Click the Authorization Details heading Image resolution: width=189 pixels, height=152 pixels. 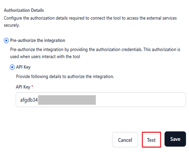[24, 10]
